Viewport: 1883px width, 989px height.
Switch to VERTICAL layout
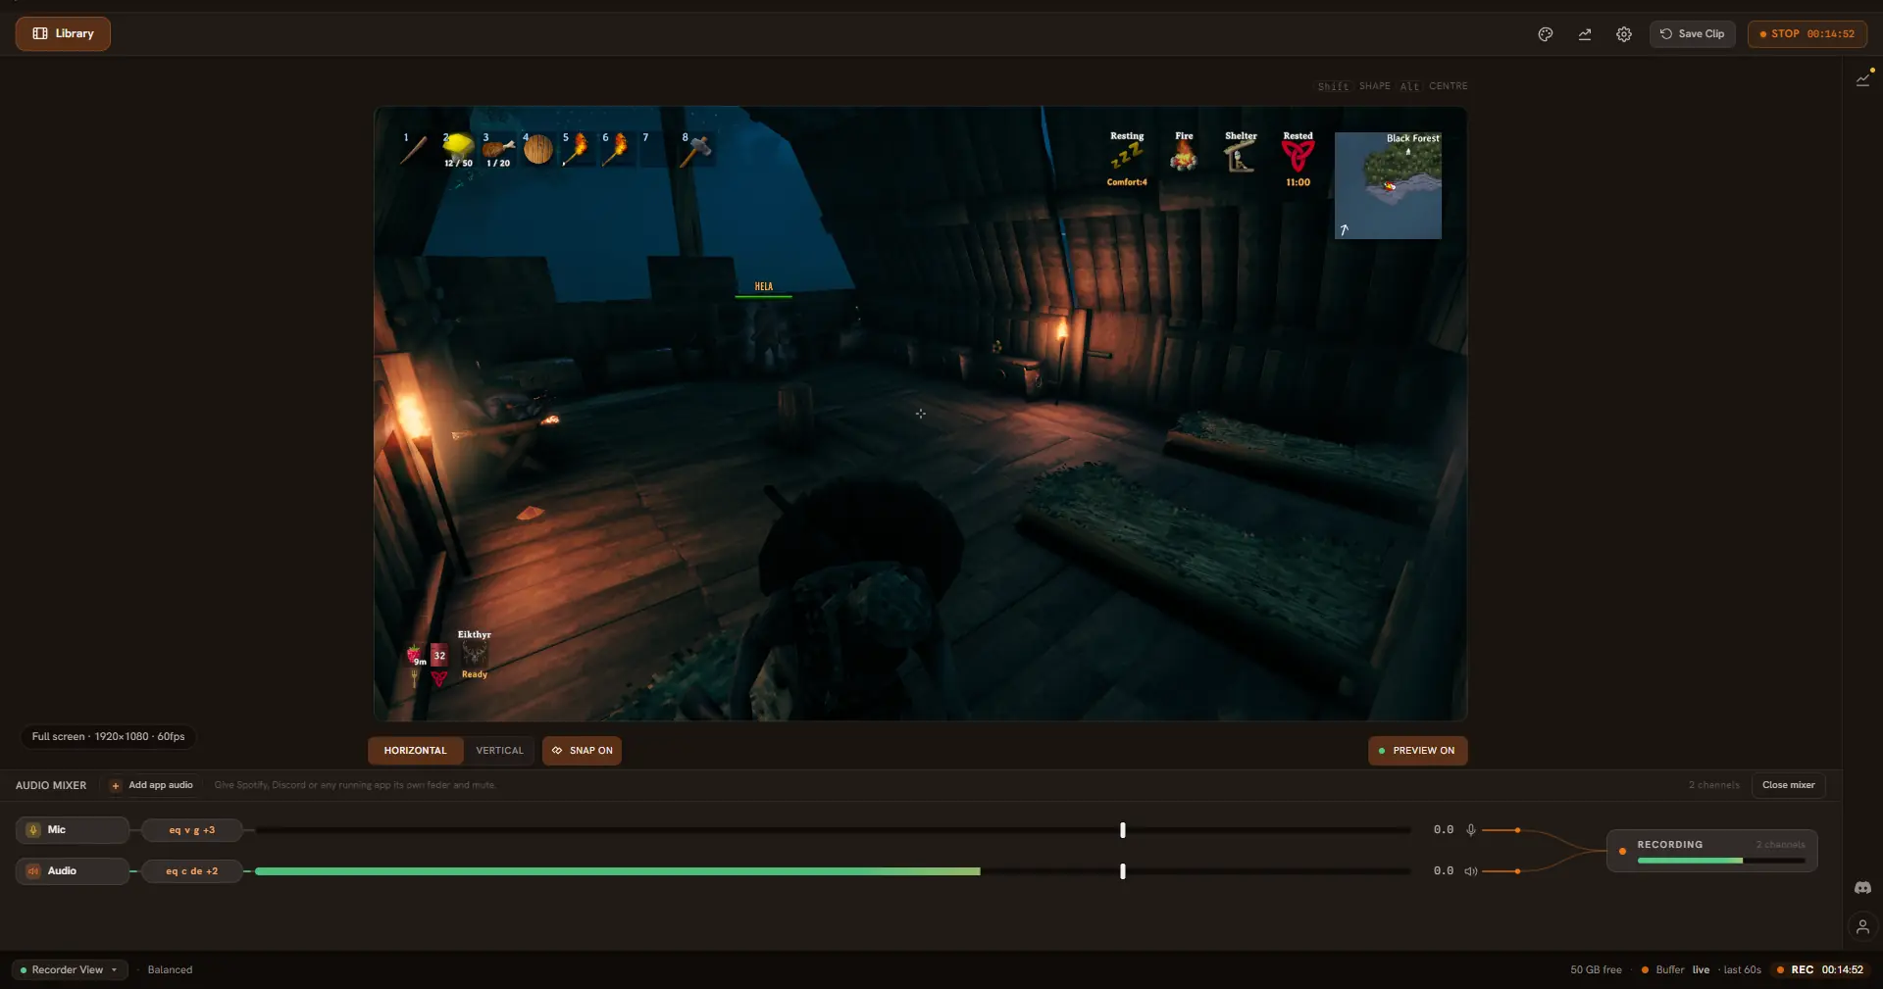pos(499,751)
